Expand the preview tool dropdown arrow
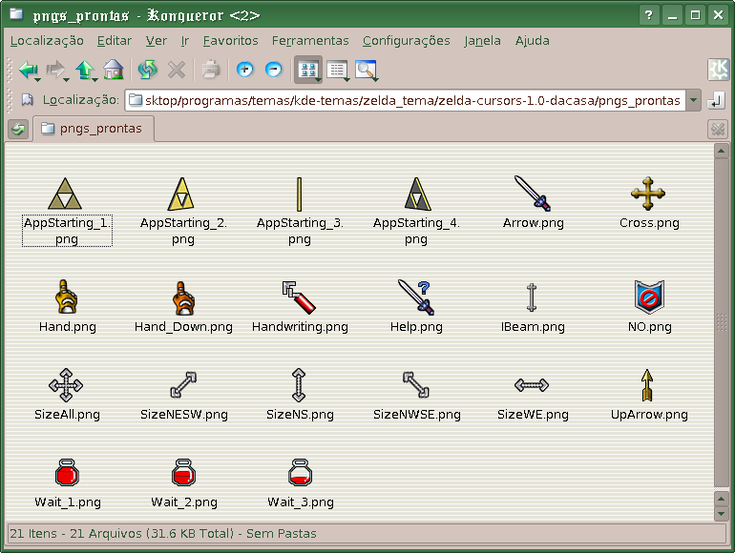 (376, 80)
